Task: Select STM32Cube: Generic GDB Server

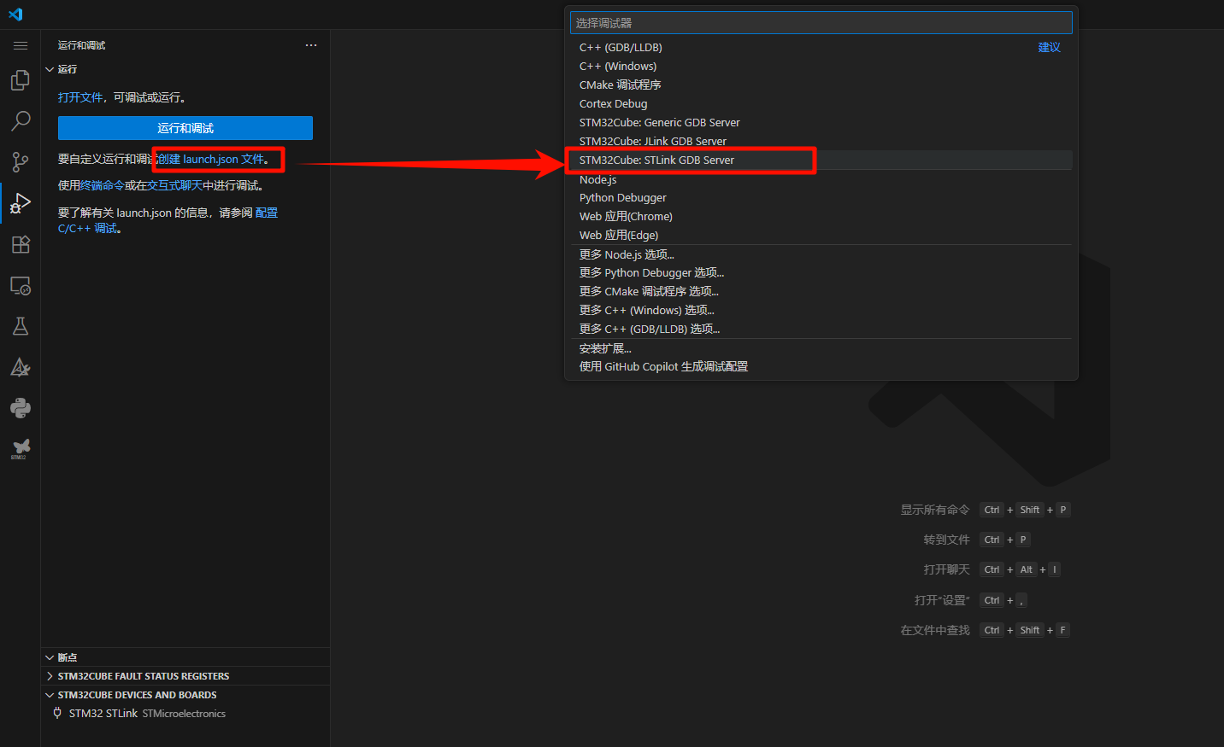Action: [x=821, y=122]
